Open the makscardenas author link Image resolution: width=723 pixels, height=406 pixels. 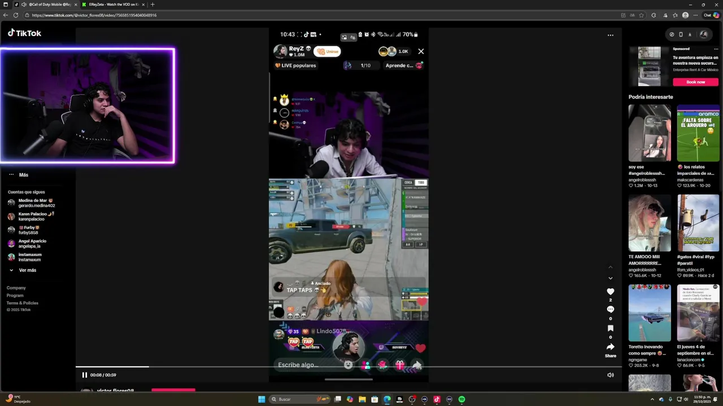(690, 180)
